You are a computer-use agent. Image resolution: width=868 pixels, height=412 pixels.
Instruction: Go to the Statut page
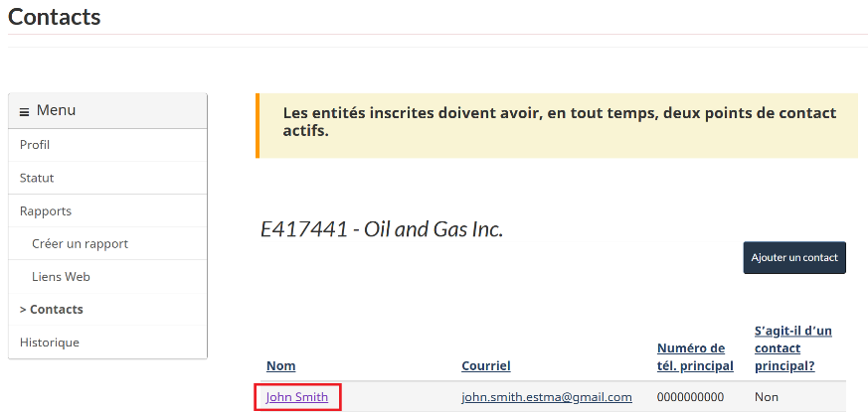(x=37, y=178)
